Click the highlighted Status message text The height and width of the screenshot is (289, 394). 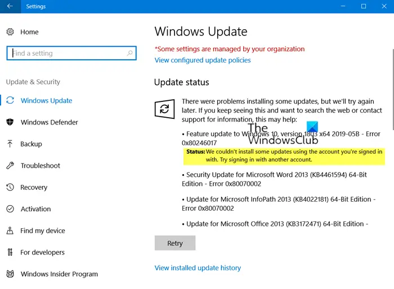tap(284, 155)
